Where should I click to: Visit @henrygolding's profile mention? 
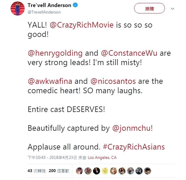pyautogui.click(x=55, y=54)
